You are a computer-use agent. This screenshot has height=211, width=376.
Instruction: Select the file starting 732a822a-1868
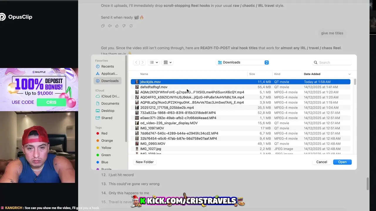point(241,113)
